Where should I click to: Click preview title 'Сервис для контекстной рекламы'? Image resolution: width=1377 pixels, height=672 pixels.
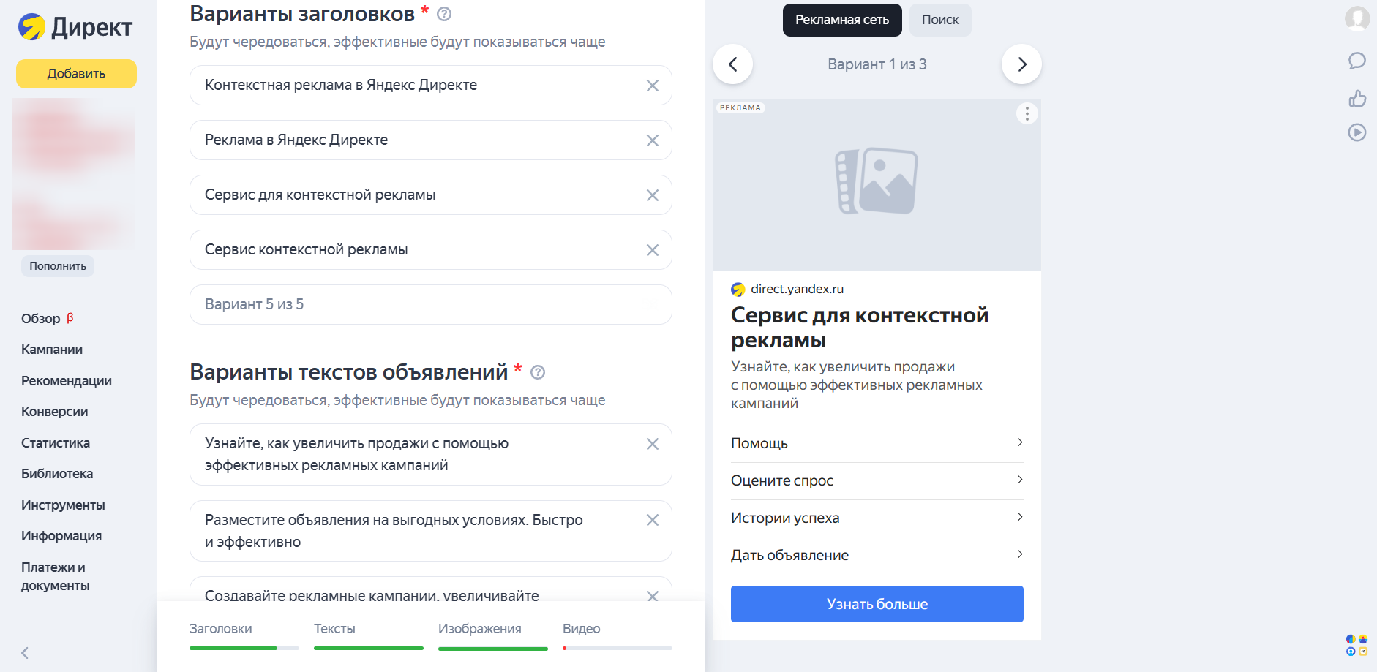[860, 328]
